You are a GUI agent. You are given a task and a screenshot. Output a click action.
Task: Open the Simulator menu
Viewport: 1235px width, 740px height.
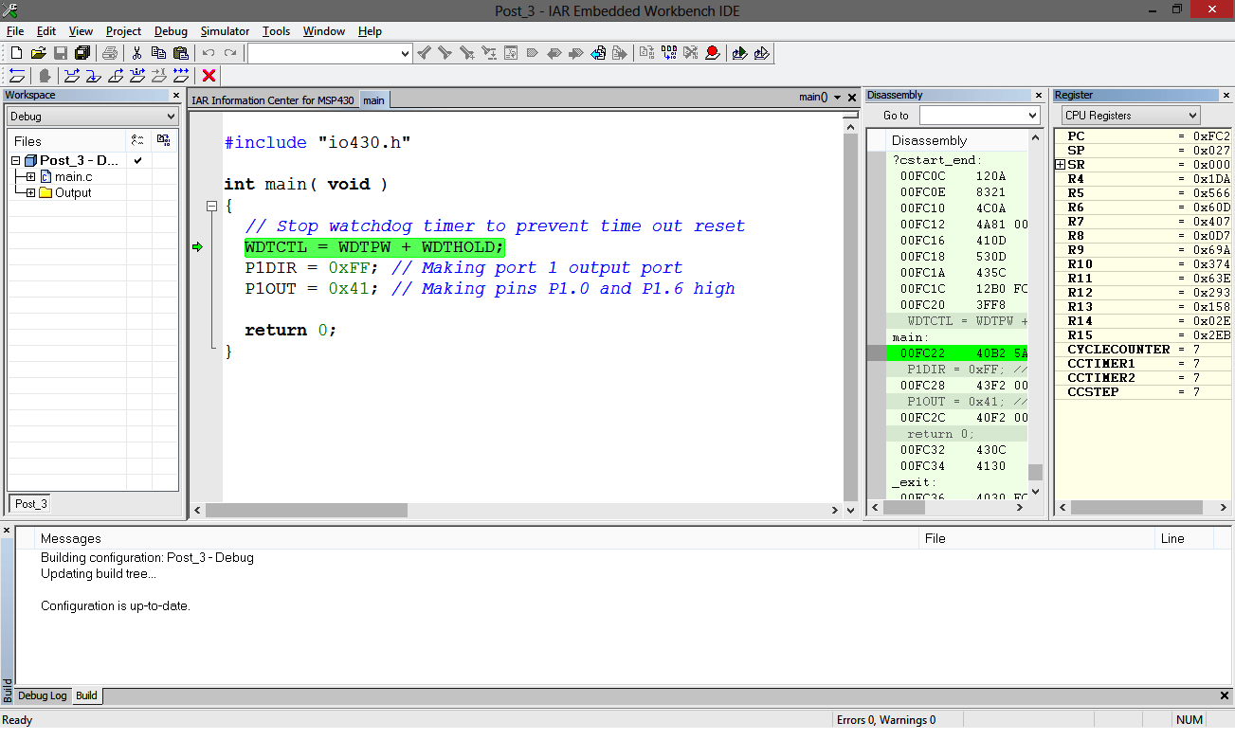coord(225,30)
